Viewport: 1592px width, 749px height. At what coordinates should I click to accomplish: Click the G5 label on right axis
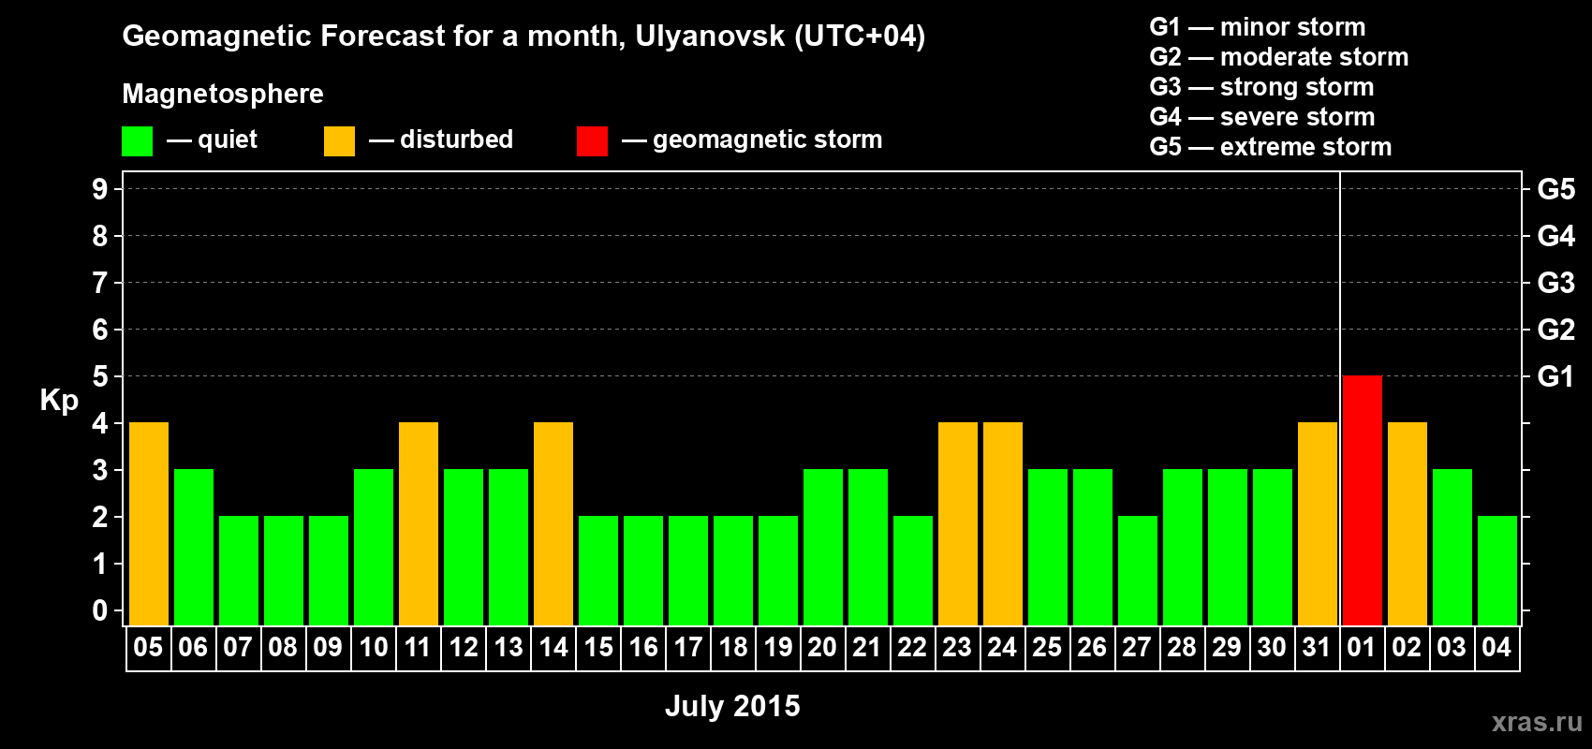click(1555, 189)
